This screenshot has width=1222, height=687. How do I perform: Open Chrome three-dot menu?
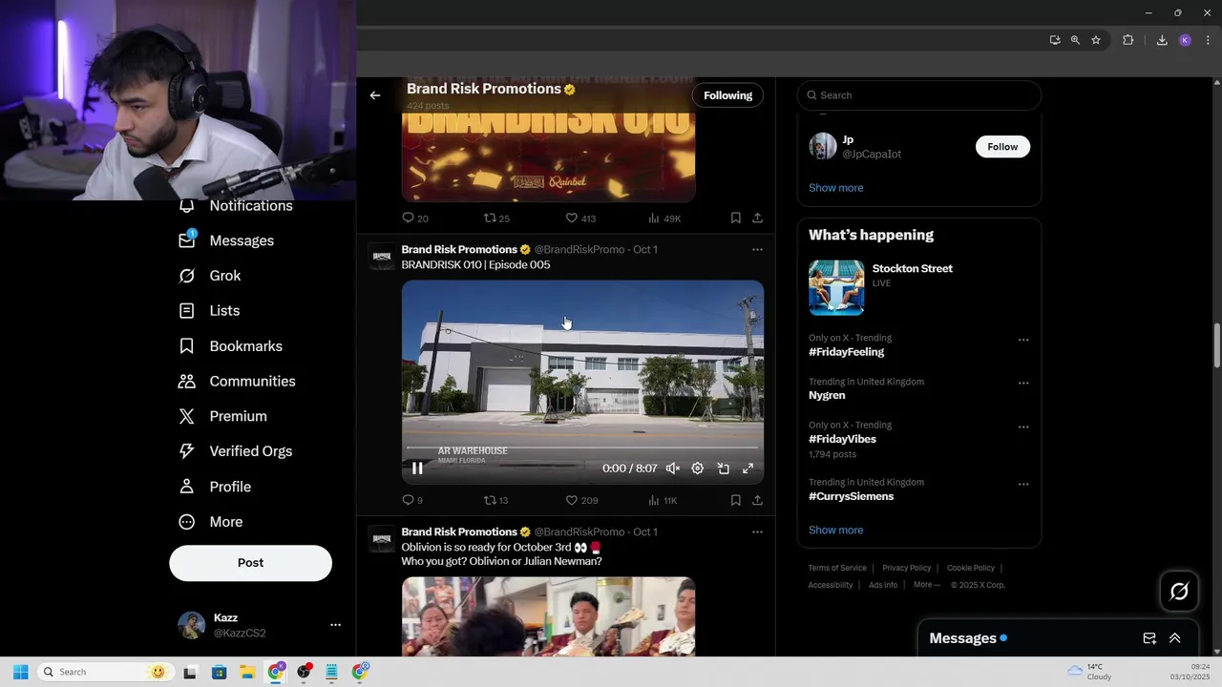coord(1208,40)
